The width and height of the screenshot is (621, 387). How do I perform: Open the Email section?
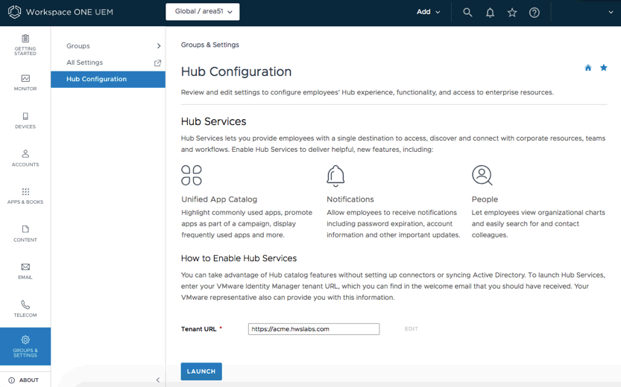[x=25, y=271]
